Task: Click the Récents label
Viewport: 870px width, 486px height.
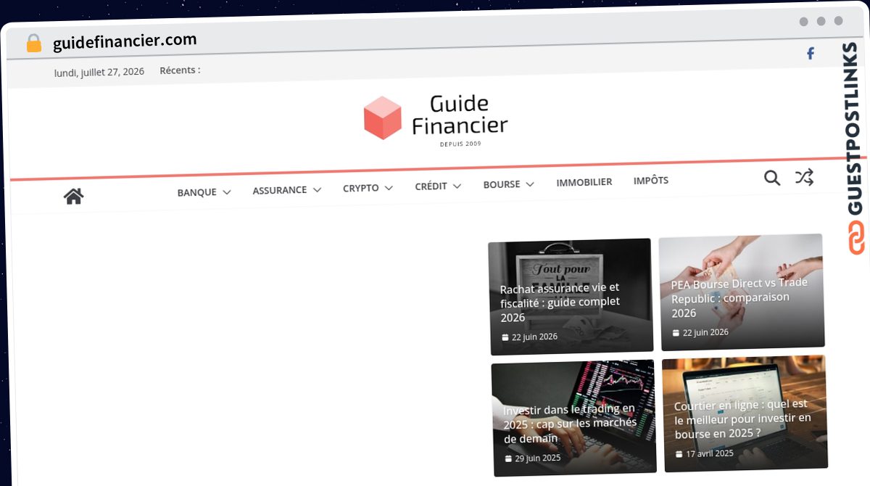Action: [x=180, y=70]
